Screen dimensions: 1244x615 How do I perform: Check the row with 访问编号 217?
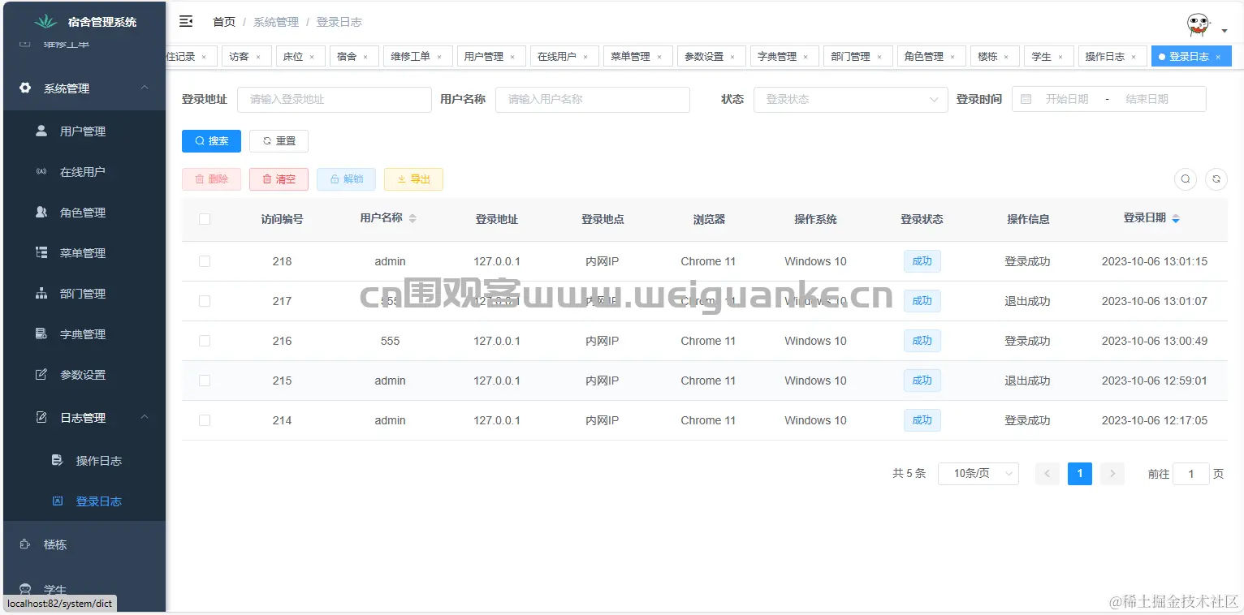tap(205, 301)
